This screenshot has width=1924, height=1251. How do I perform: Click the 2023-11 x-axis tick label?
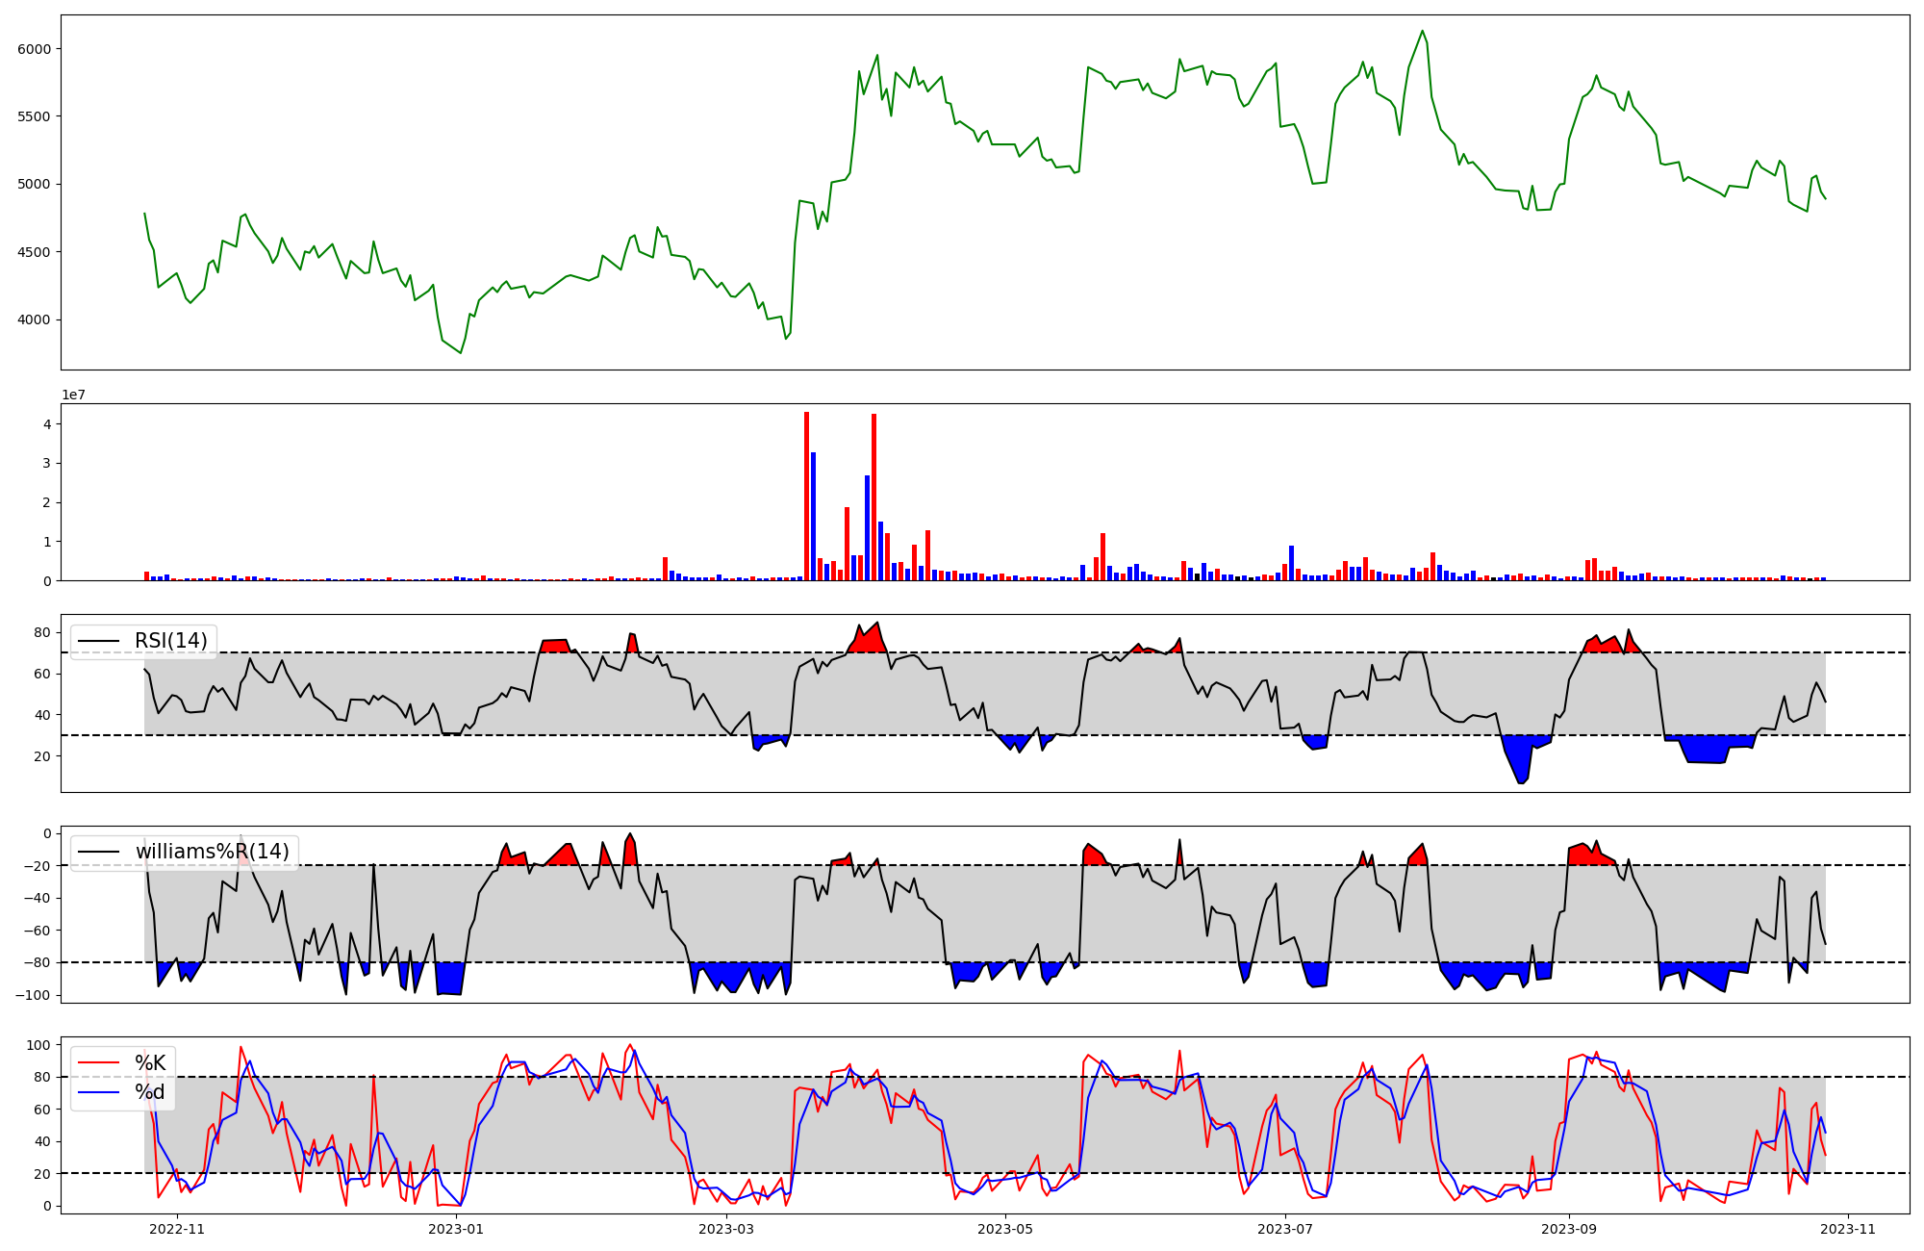[x=1849, y=1229]
